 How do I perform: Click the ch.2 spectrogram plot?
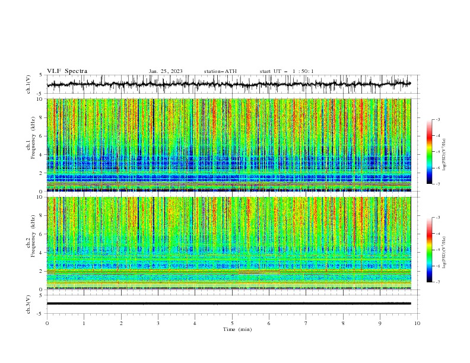pos(229,243)
